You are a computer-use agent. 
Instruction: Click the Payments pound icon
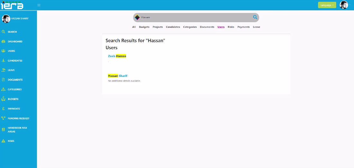4,108
